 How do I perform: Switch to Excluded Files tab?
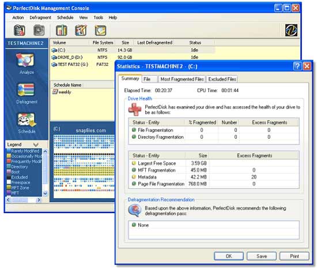coord(222,79)
